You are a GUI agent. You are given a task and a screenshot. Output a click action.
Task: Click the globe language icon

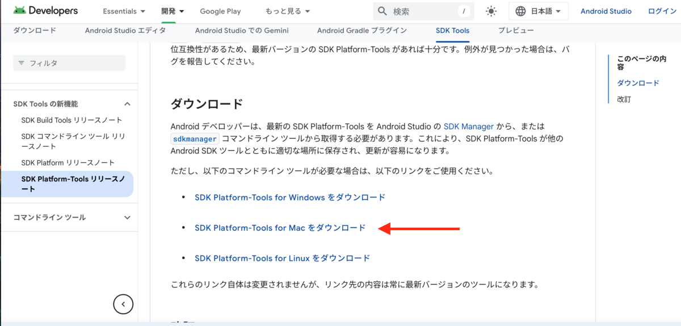click(x=520, y=11)
